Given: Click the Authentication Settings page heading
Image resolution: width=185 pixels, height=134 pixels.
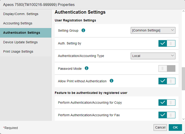Looking at the screenshot, I should coord(80,12).
